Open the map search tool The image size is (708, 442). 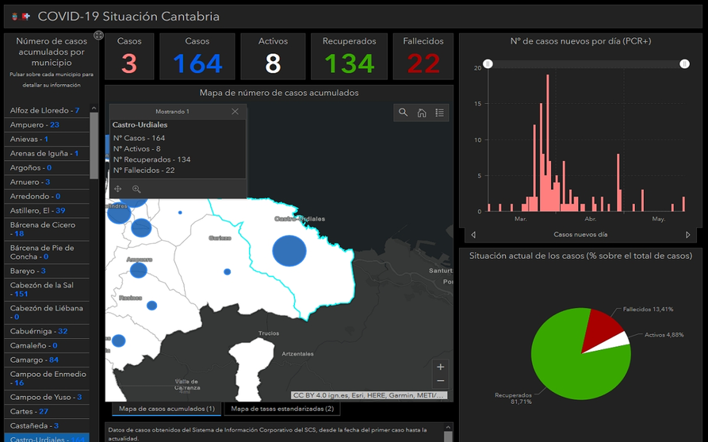click(x=404, y=112)
